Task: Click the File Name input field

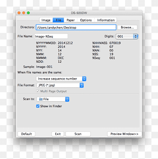Action: click(x=51, y=36)
